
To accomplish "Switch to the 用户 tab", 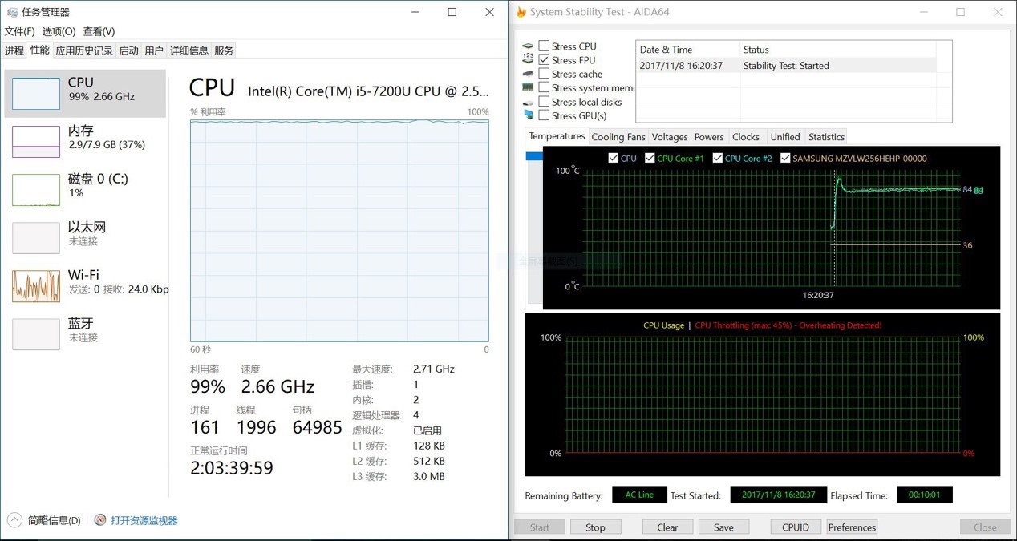I will tap(154, 50).
